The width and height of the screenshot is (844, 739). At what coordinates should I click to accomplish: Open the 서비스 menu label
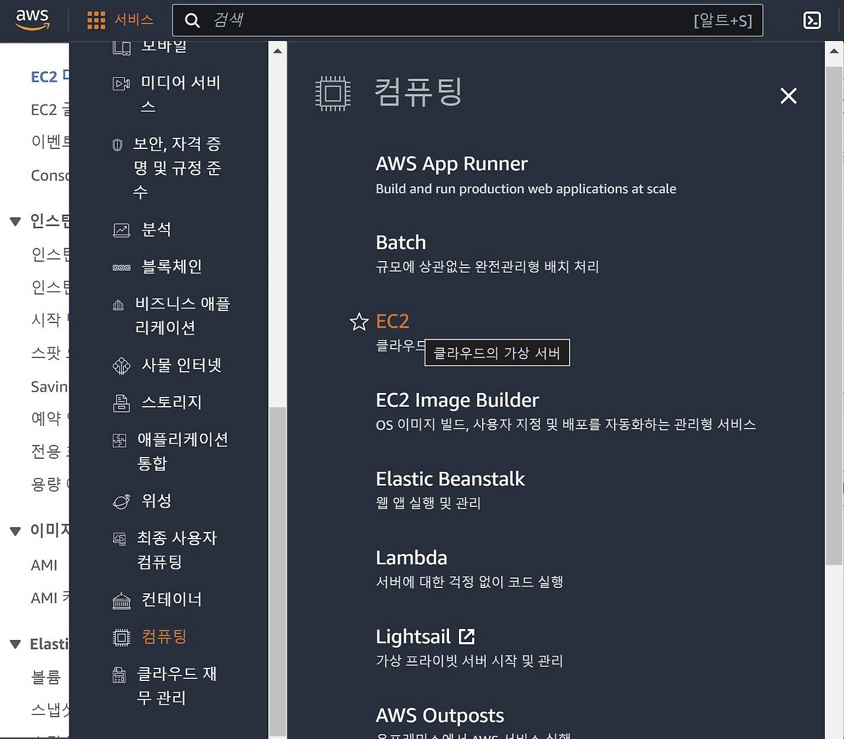click(134, 20)
